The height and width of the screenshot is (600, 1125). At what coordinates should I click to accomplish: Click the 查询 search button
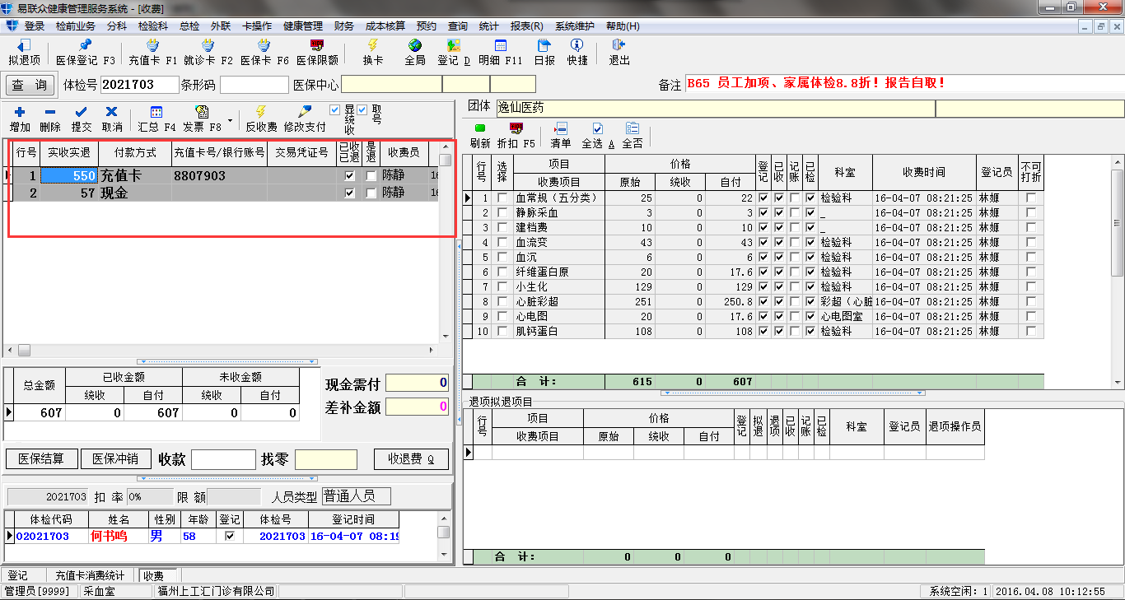pyautogui.click(x=30, y=85)
